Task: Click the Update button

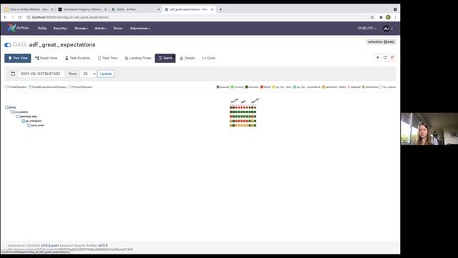Action: (106, 74)
